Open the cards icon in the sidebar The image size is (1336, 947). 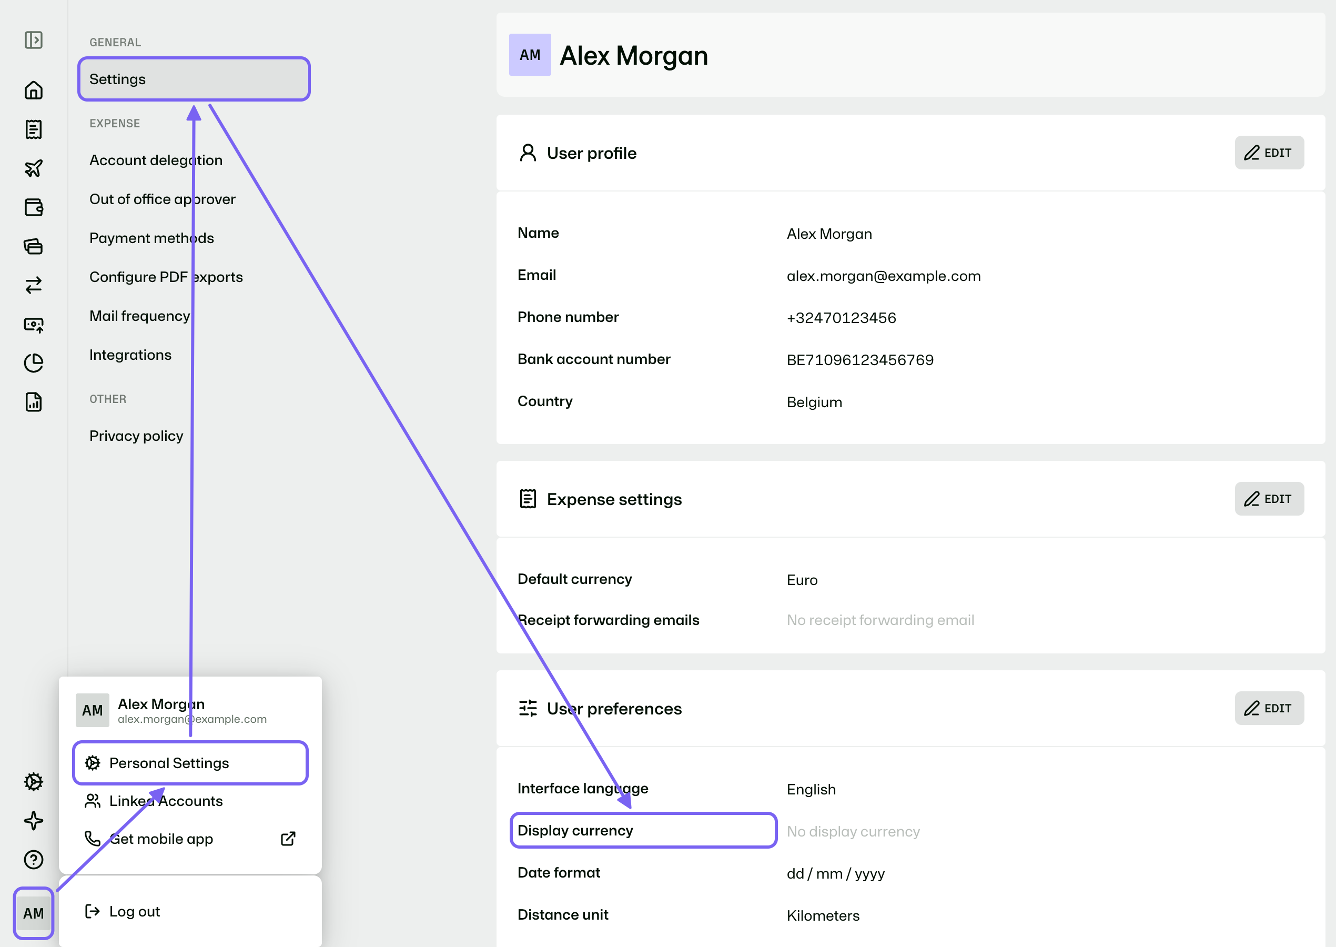tap(33, 246)
